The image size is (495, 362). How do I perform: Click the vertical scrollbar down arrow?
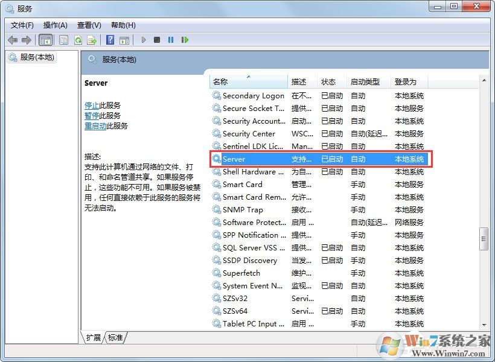point(485,325)
